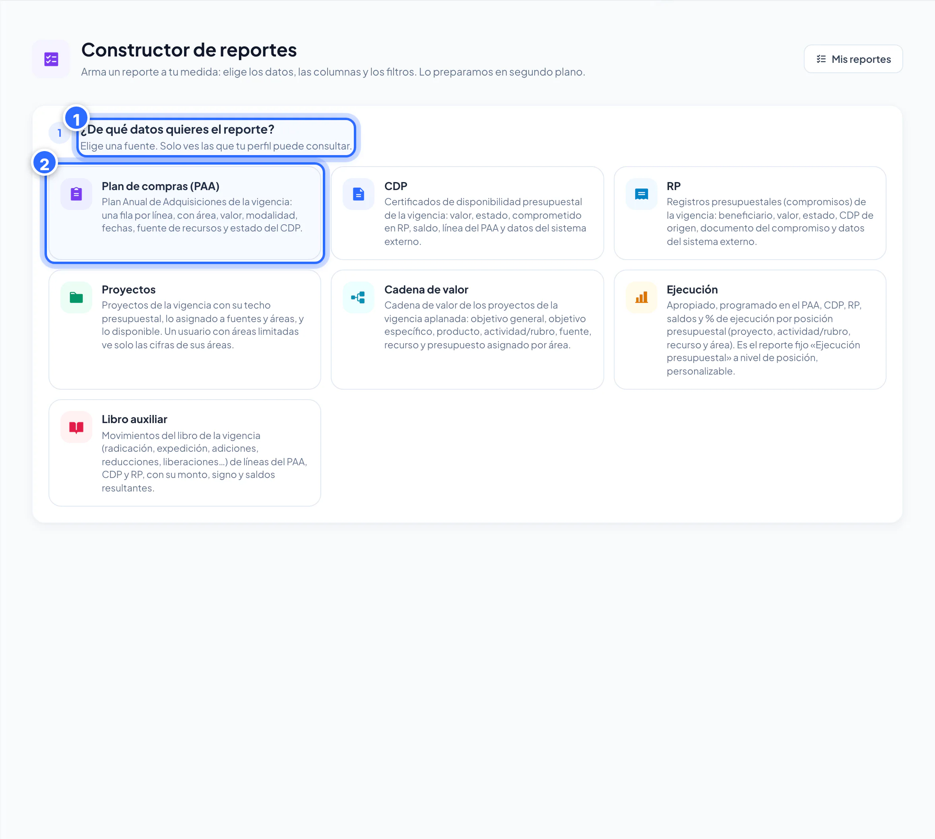The width and height of the screenshot is (935, 839).
Task: Click description 'Plan Anual de Adquisiciones de la vigencia'
Action: pyautogui.click(x=196, y=202)
